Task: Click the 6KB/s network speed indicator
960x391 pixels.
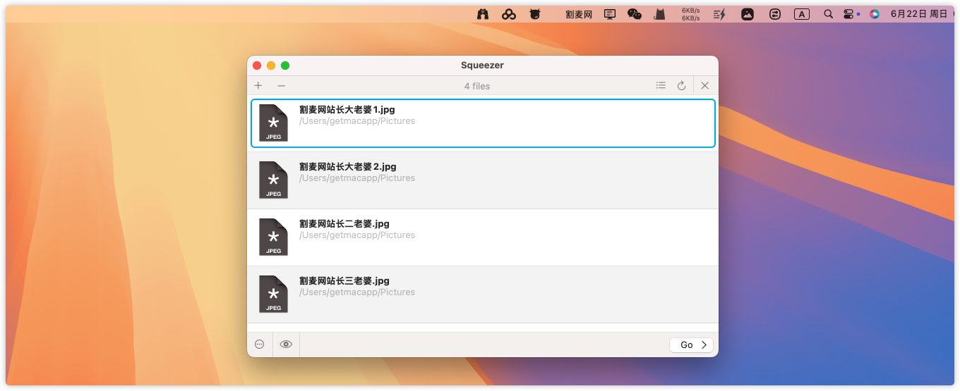Action: (690, 14)
